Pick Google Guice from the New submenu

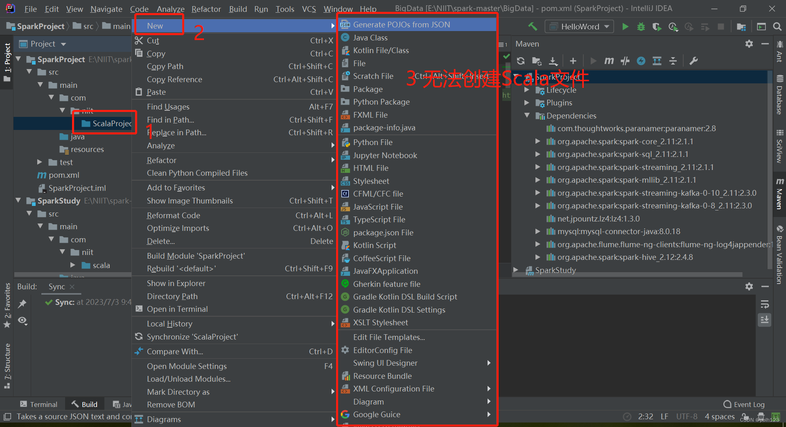click(417, 414)
